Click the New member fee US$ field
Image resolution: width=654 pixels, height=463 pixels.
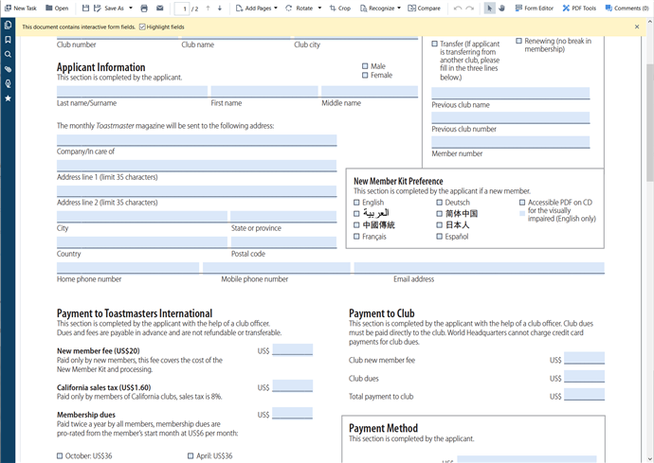click(x=292, y=350)
